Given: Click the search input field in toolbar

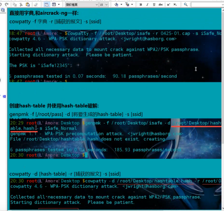Looking at the screenshot, I should (207, 5).
